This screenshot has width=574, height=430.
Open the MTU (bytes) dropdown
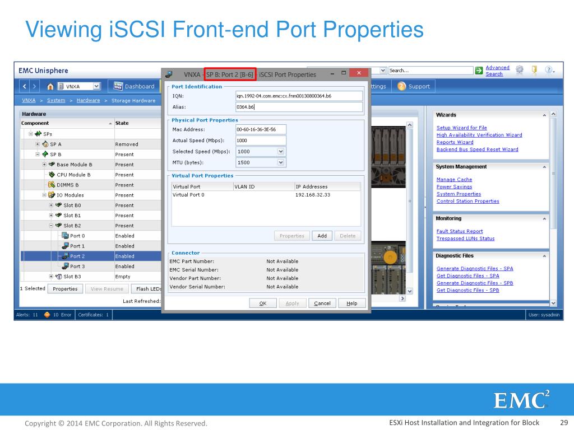(281, 162)
